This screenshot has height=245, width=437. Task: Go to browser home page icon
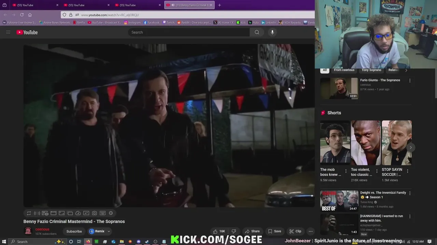coord(30,15)
